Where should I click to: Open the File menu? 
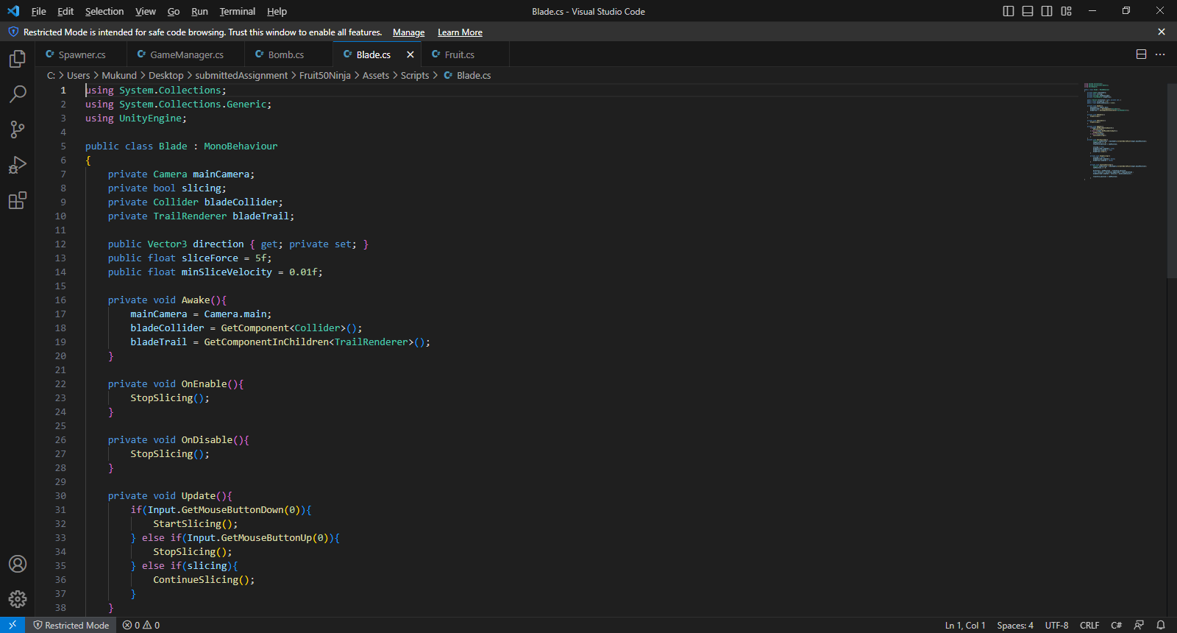[38, 11]
